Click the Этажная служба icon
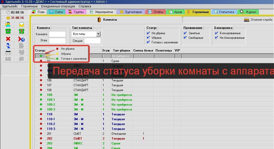 (247, 20)
